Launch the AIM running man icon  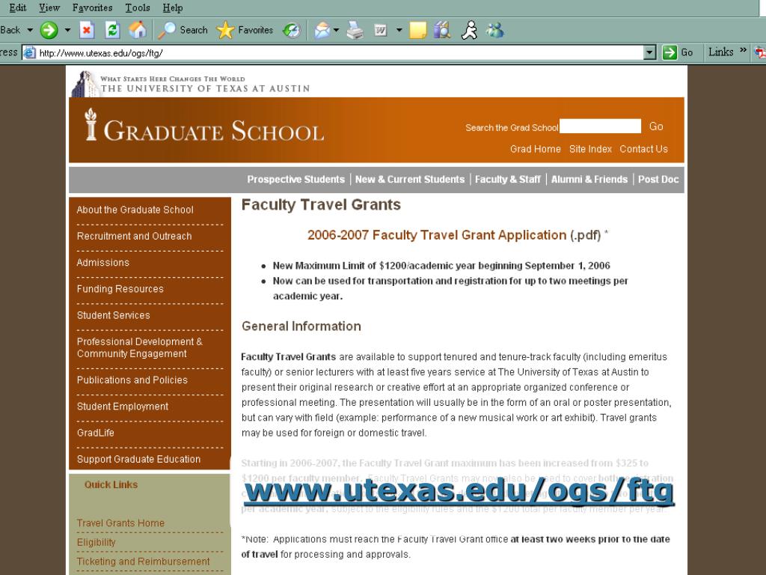[x=469, y=30]
